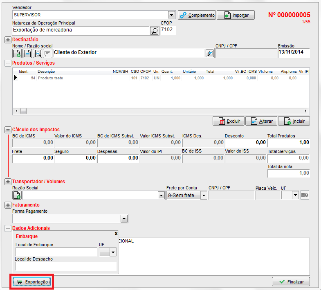The image size is (321, 290).
Task: Click the Finalizar button
Action: coord(291,282)
